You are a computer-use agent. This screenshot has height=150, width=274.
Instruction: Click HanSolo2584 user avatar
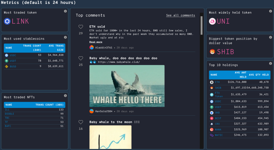[x=92, y=111]
